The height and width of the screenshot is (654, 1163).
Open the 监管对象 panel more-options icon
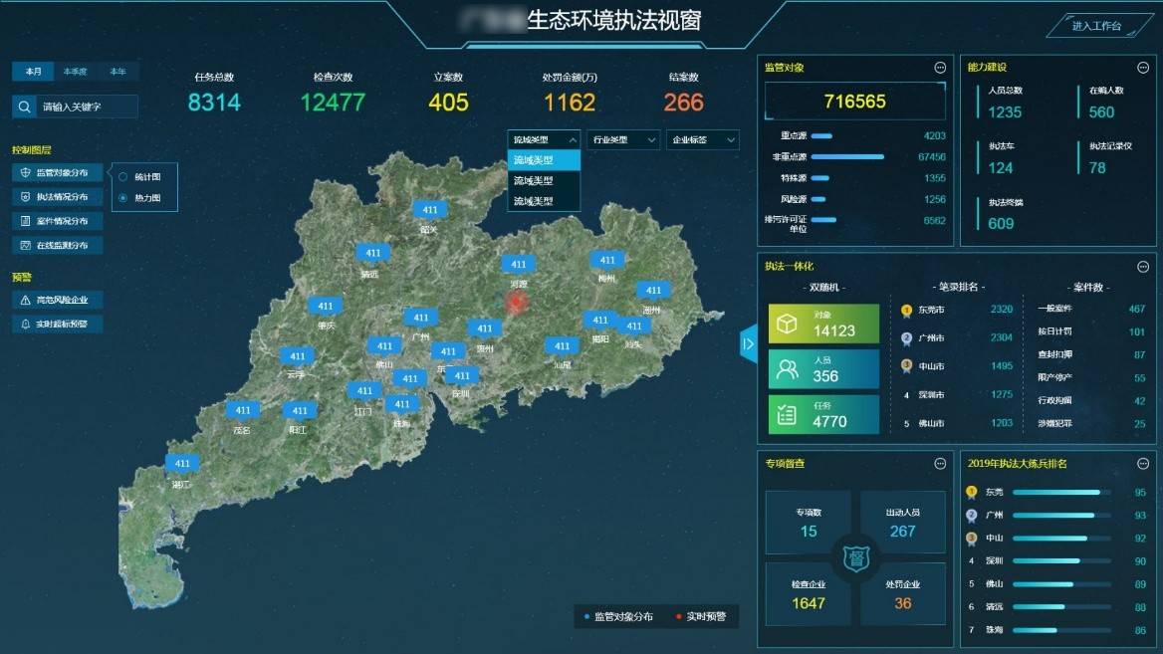940,68
